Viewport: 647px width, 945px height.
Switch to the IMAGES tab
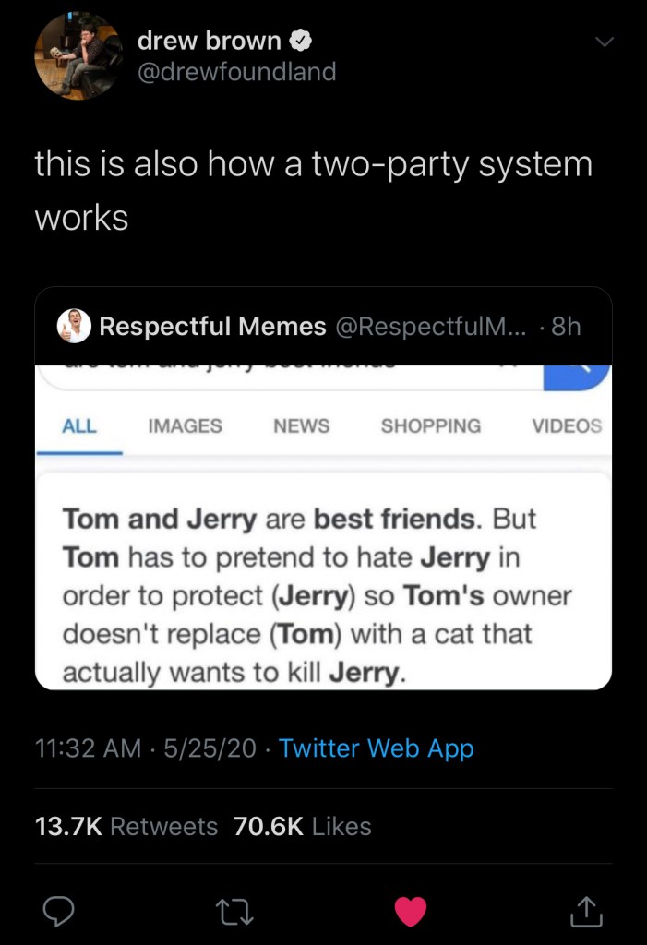185,425
